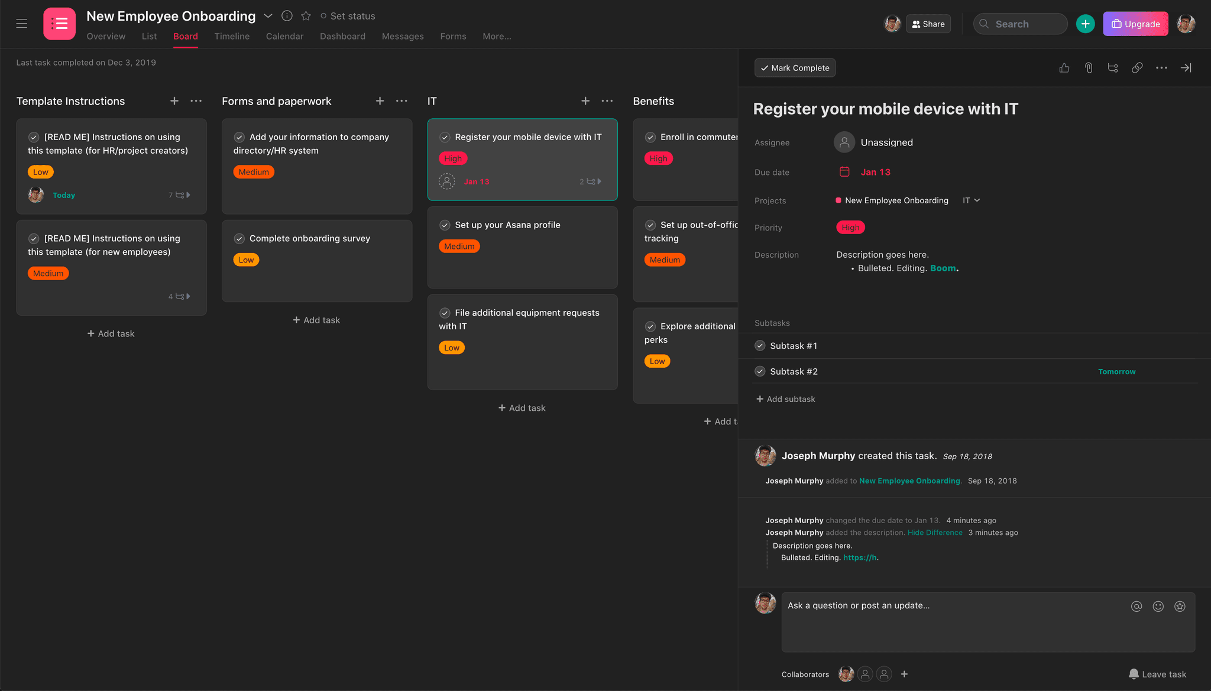This screenshot has width=1211, height=691.
Task: Switch to the List tab
Action: point(149,37)
